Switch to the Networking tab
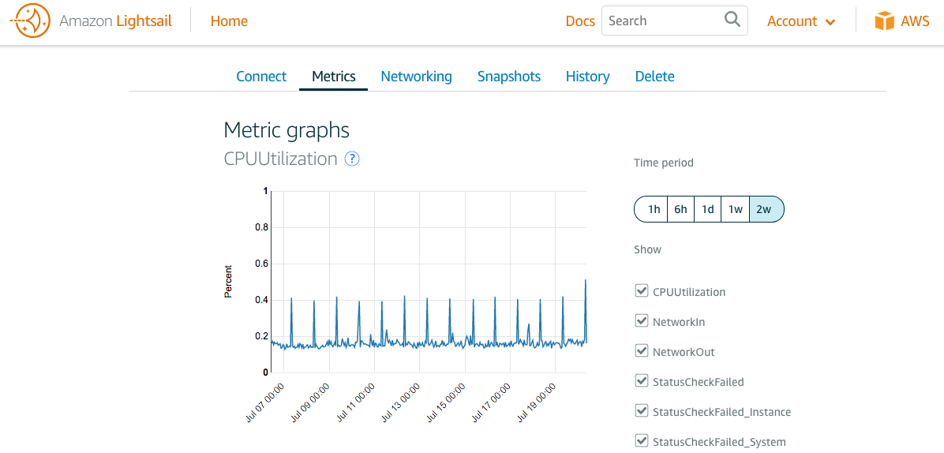Image resolution: width=944 pixels, height=453 pixels. coord(416,77)
